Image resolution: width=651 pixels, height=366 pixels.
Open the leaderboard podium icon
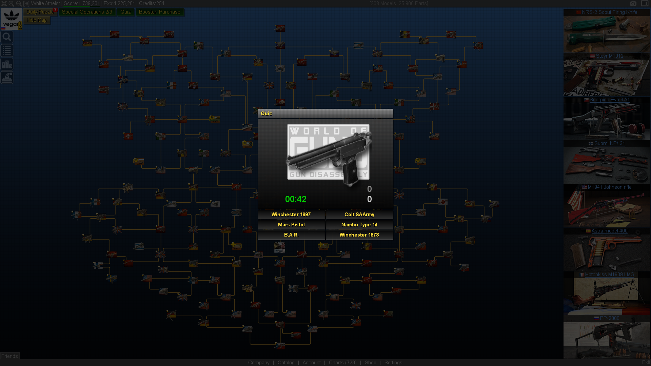[7, 64]
